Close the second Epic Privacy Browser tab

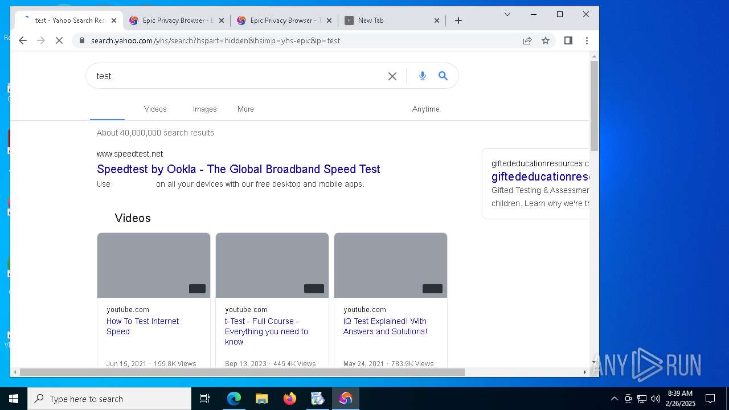(x=221, y=20)
